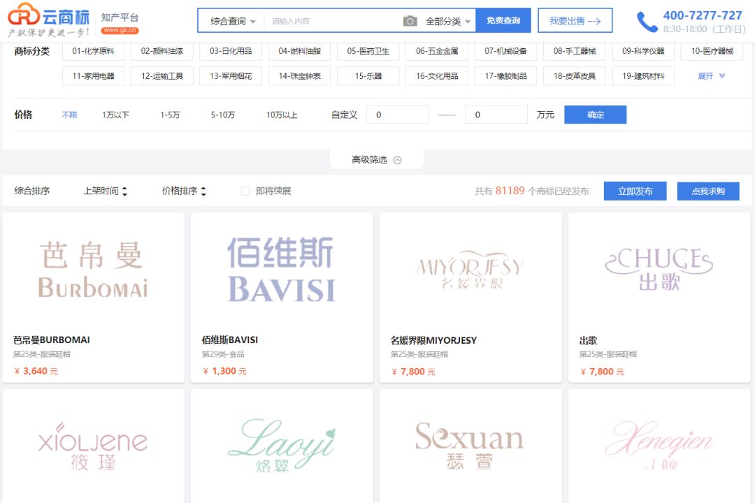Click the 免费查询 search button
Viewport: 755px width, 503px height.
503,20
